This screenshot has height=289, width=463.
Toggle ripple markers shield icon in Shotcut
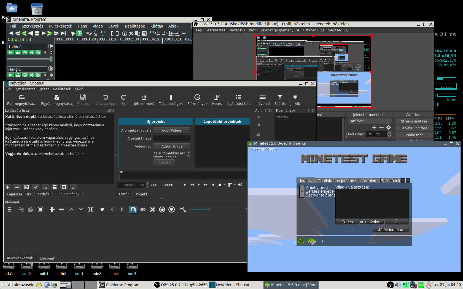pyautogui.click(x=172, y=210)
